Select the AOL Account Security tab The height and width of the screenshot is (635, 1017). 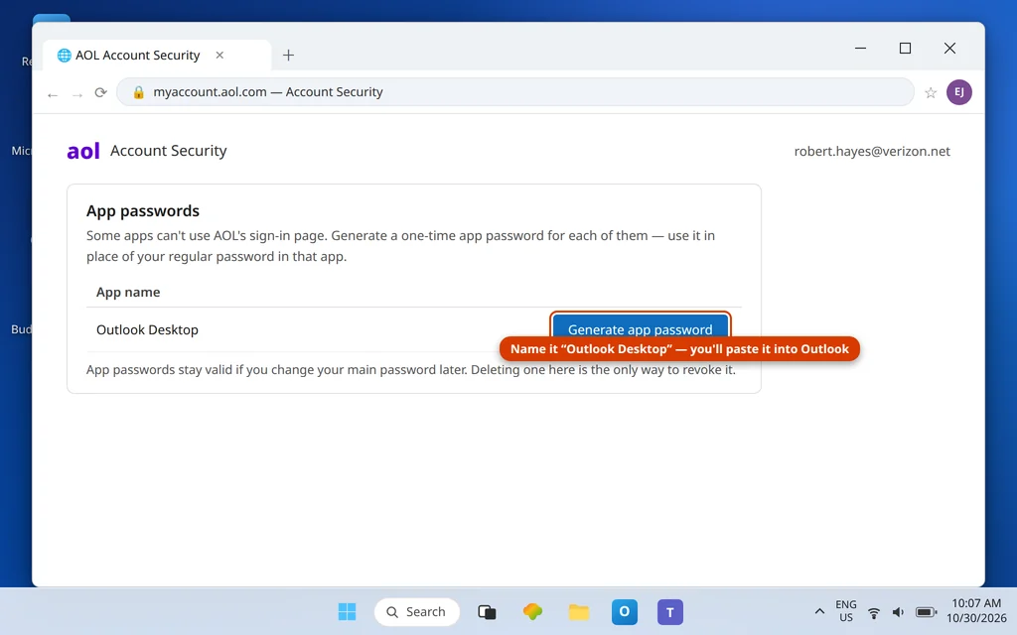tap(156, 56)
